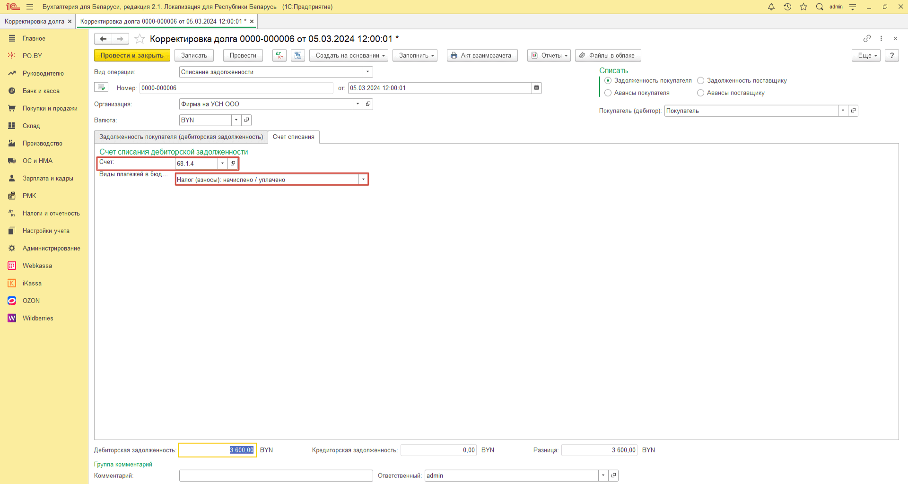The height and width of the screenshot is (484, 908).
Task: Open history clock icon
Action: pos(787,7)
